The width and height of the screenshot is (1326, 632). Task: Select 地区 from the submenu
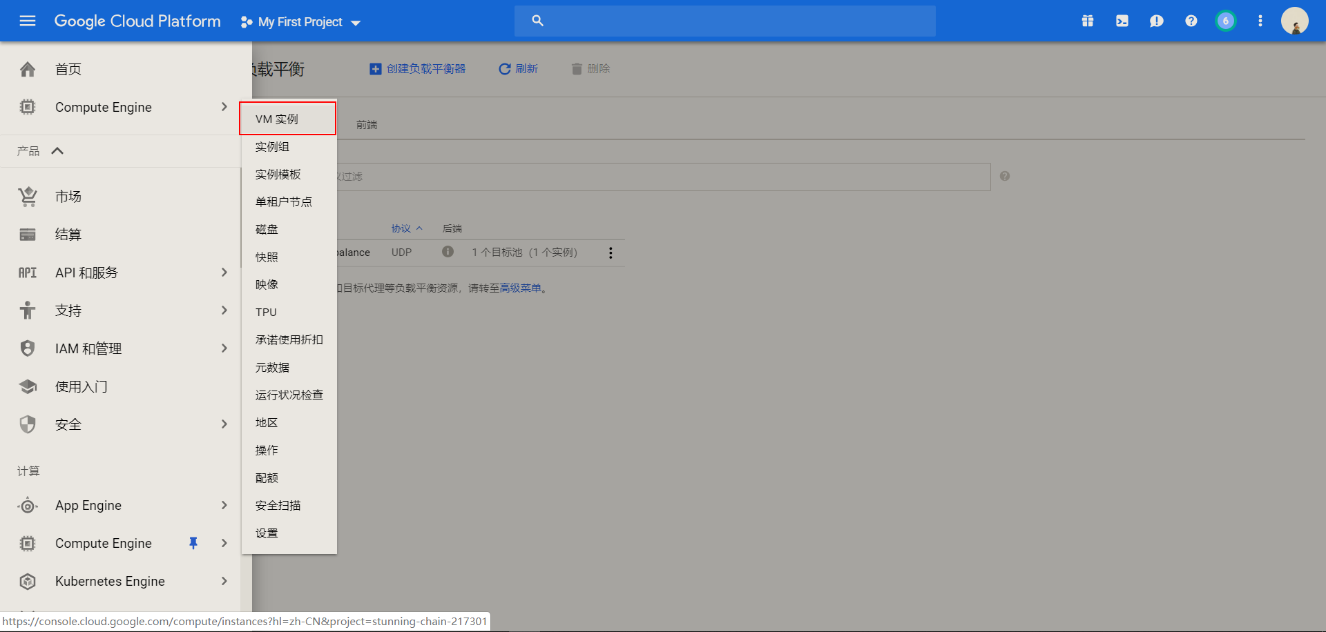pyautogui.click(x=289, y=423)
